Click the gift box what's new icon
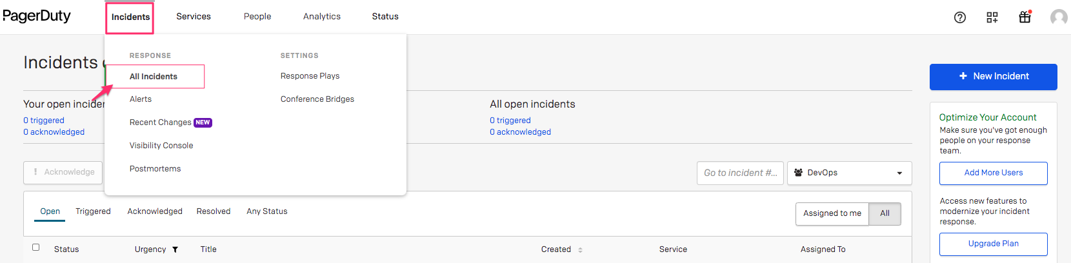 point(1025,17)
